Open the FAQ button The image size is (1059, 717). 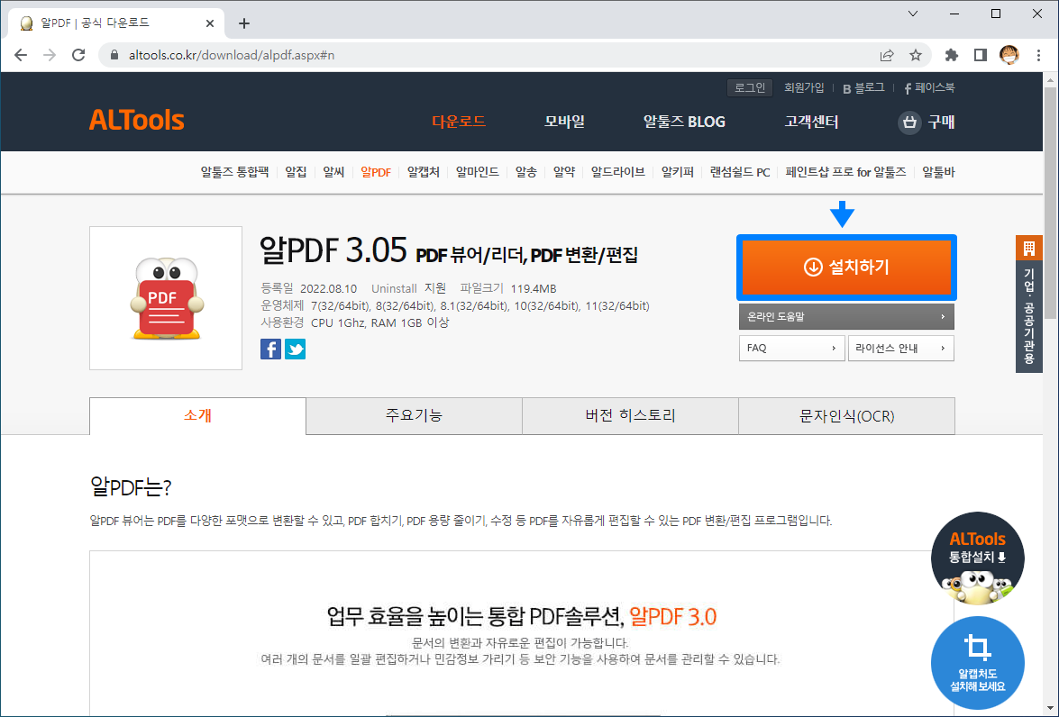point(791,349)
